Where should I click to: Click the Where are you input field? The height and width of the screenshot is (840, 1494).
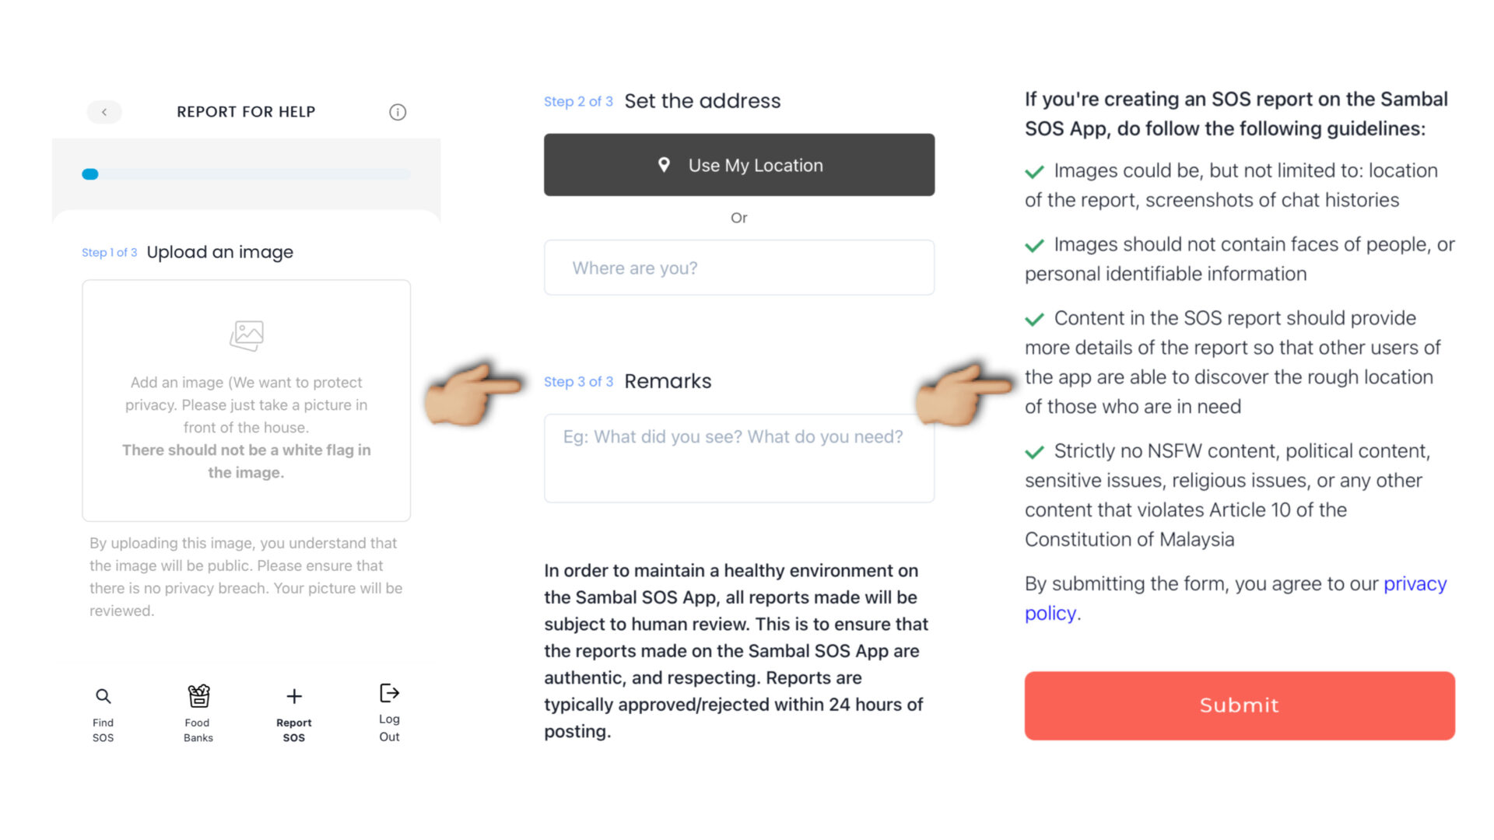point(738,268)
